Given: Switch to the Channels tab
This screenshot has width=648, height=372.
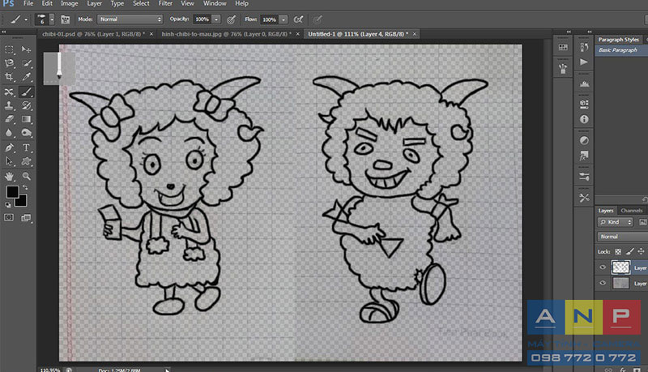Looking at the screenshot, I should (x=632, y=211).
